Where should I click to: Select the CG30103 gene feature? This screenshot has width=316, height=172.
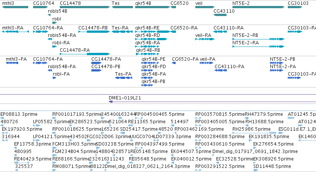[295, 7]
